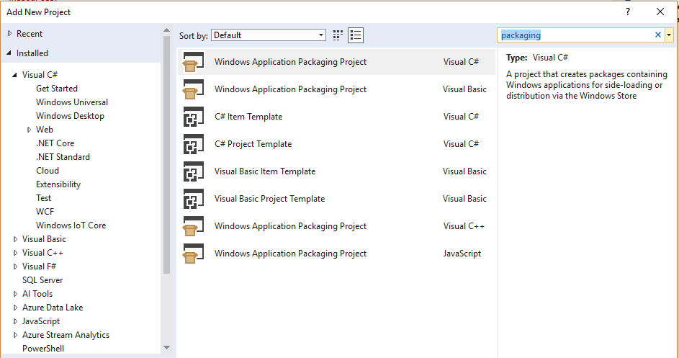Open the help question mark button
The height and width of the screenshot is (358, 679).
point(628,12)
